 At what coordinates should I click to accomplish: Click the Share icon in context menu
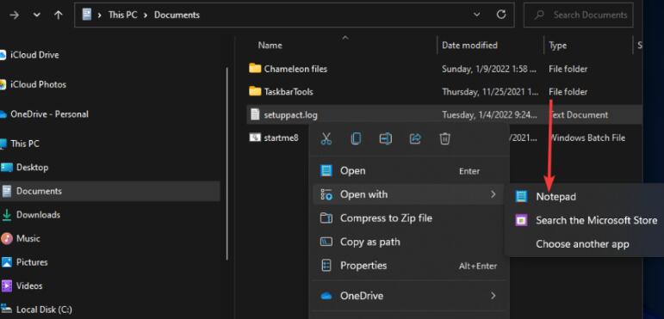tap(415, 138)
